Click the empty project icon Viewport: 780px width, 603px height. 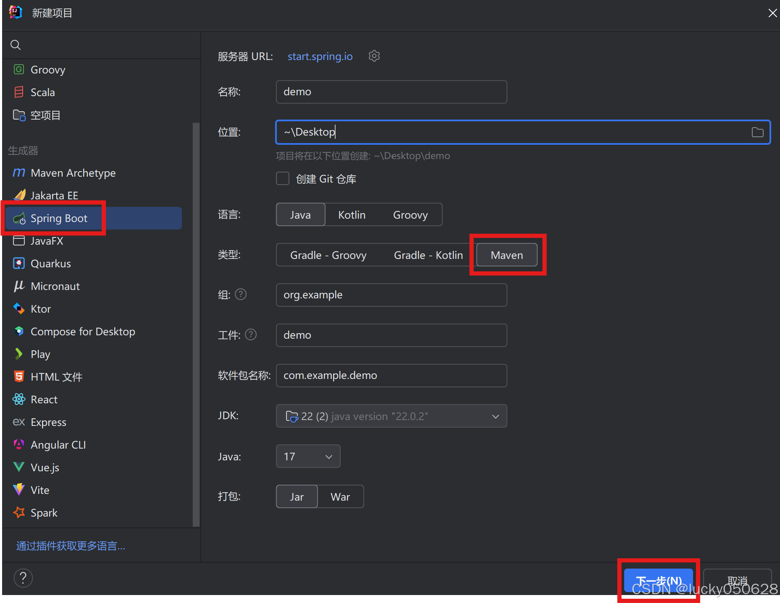pyautogui.click(x=19, y=115)
